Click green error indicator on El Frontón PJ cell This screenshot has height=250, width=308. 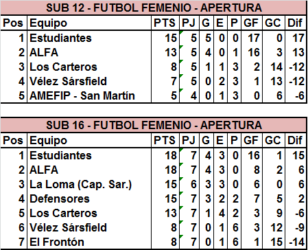coord(181,236)
